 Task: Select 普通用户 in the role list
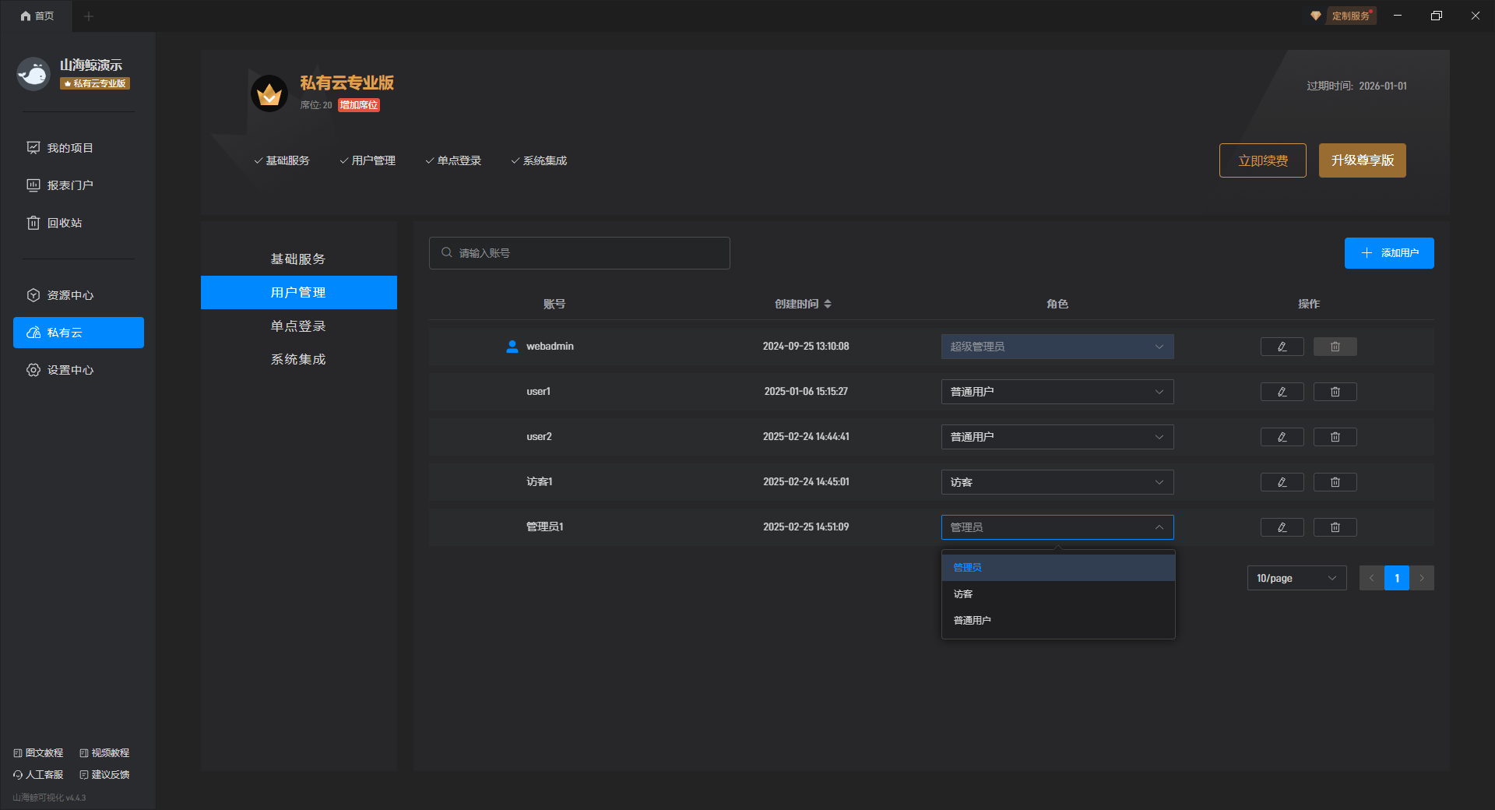tap(1058, 621)
